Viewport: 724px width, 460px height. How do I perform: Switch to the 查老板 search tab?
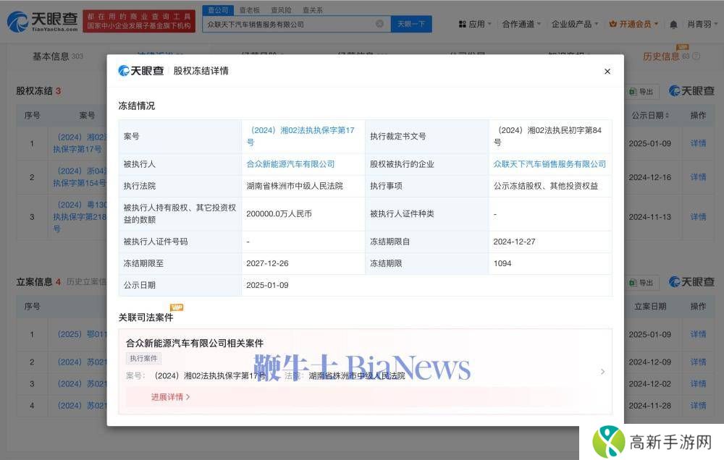click(250, 10)
